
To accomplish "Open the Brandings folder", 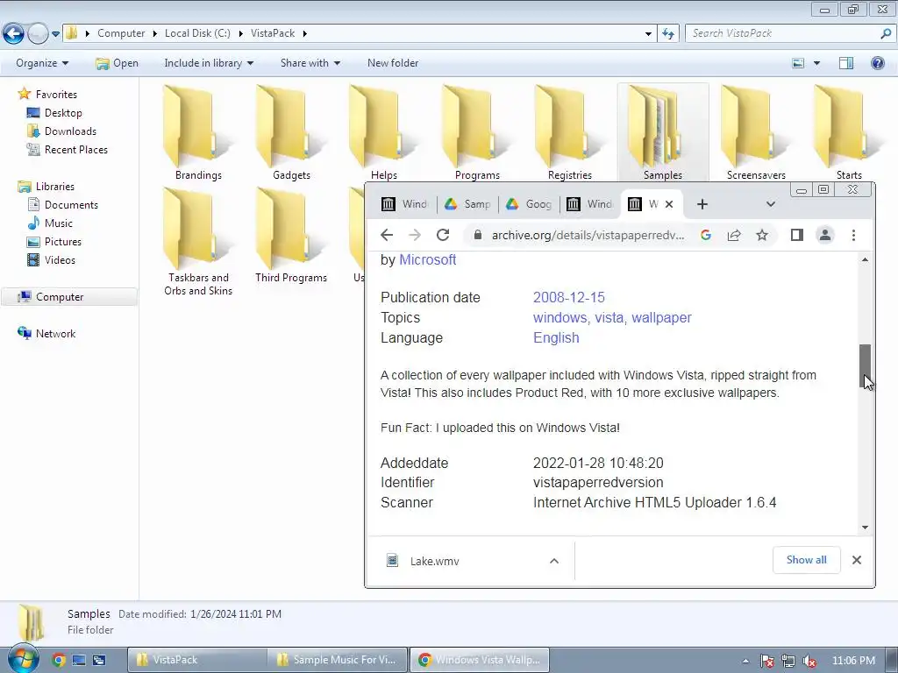I will [x=198, y=133].
